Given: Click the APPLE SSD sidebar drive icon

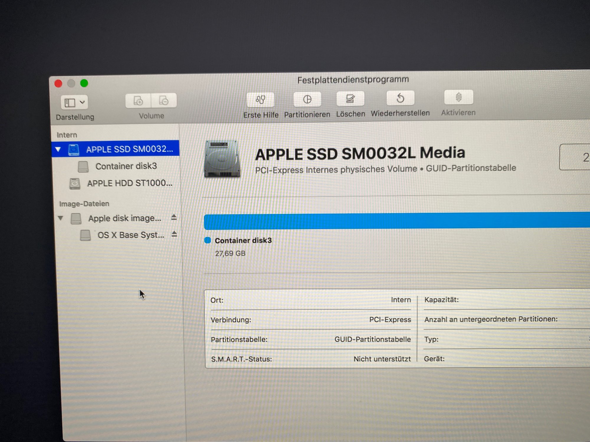Looking at the screenshot, I should click(x=74, y=150).
